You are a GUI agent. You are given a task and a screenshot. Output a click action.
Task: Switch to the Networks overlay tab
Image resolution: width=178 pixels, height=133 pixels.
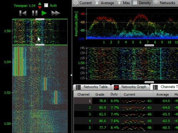click(x=165, y=3)
